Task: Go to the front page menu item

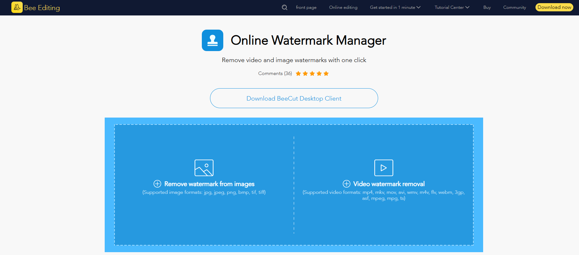Action: point(306,7)
